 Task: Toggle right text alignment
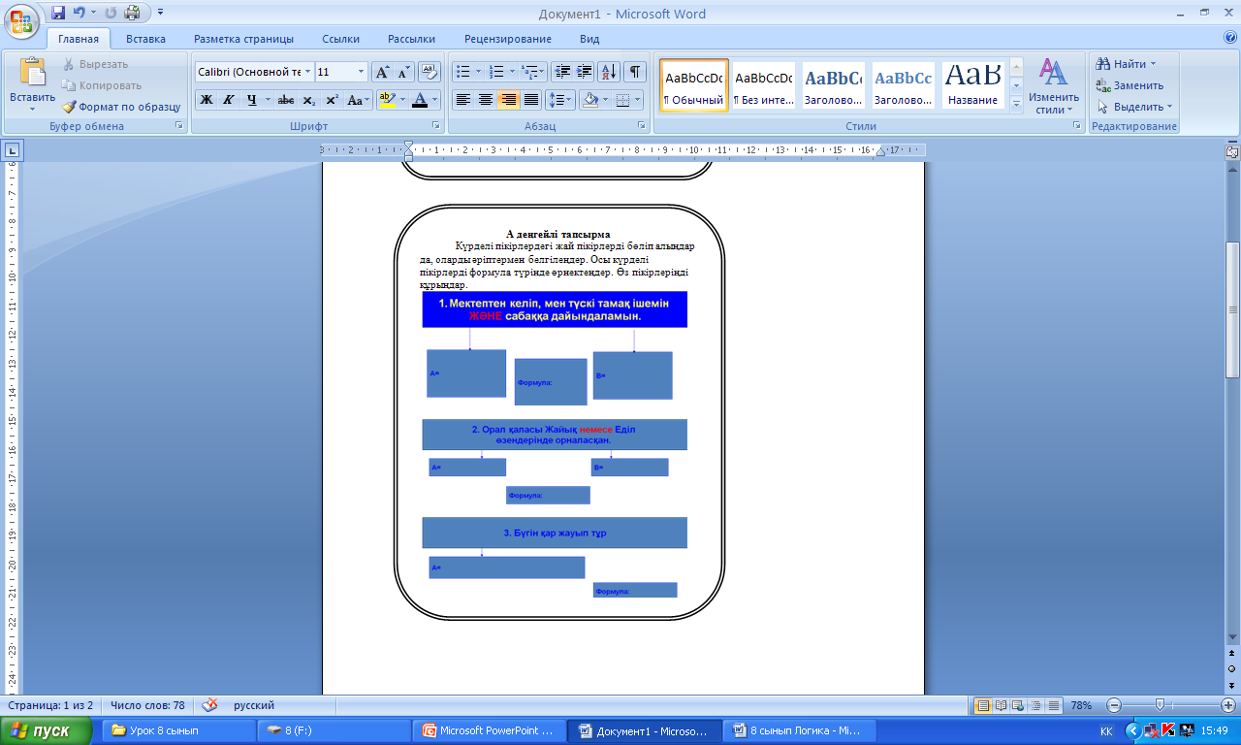[508, 100]
